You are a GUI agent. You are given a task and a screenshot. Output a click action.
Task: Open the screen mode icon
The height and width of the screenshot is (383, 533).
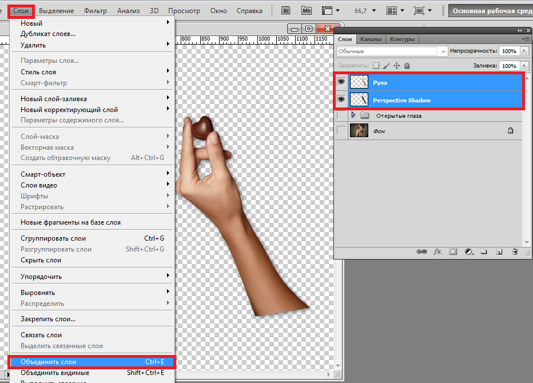click(x=419, y=11)
